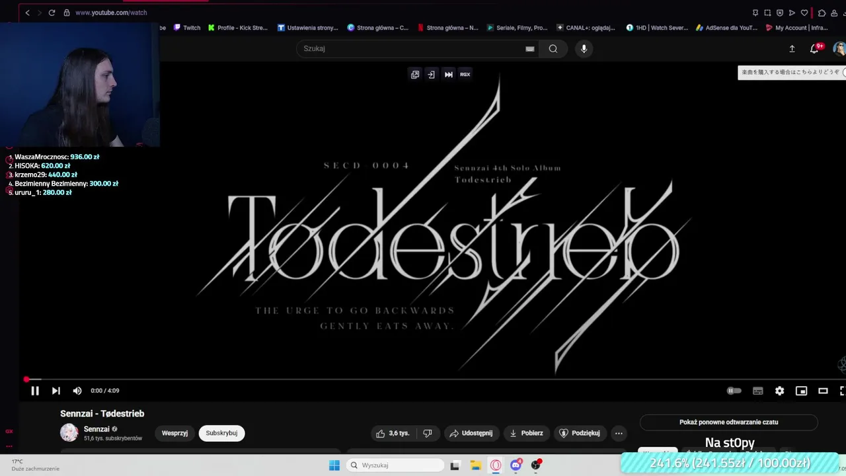Click the address bar URL
846x476 pixels.
click(111, 13)
